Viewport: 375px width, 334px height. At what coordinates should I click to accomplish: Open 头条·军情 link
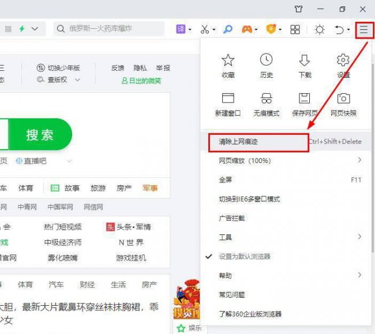(x=129, y=227)
